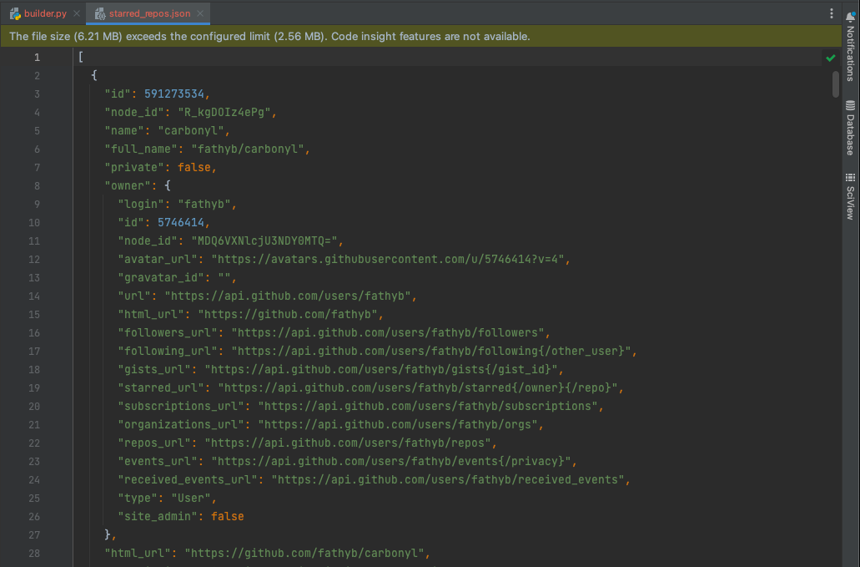Click the "owner" key on line 8

128,186
